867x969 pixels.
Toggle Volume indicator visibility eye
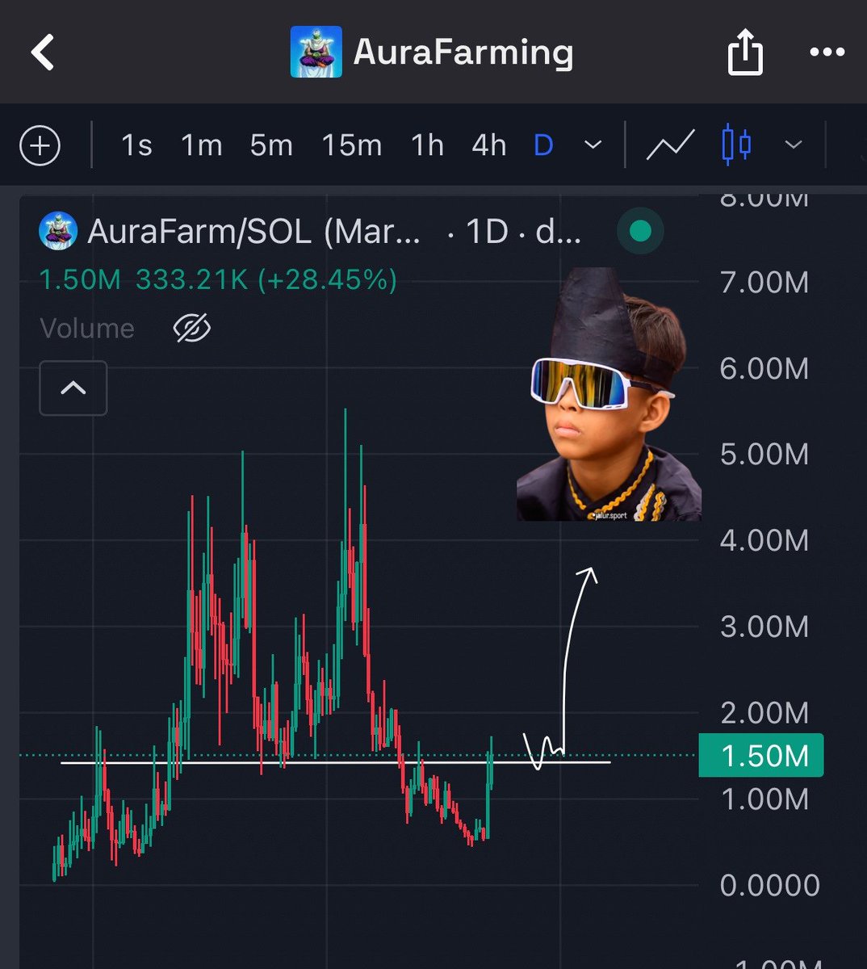click(192, 328)
